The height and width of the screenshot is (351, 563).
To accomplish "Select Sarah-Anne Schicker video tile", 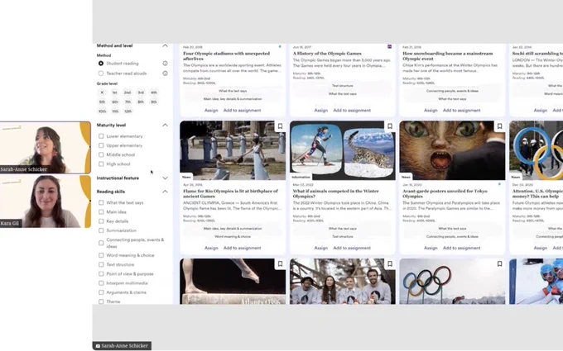I will tap(46, 148).
